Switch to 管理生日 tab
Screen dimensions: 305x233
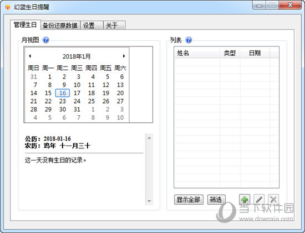click(26, 25)
